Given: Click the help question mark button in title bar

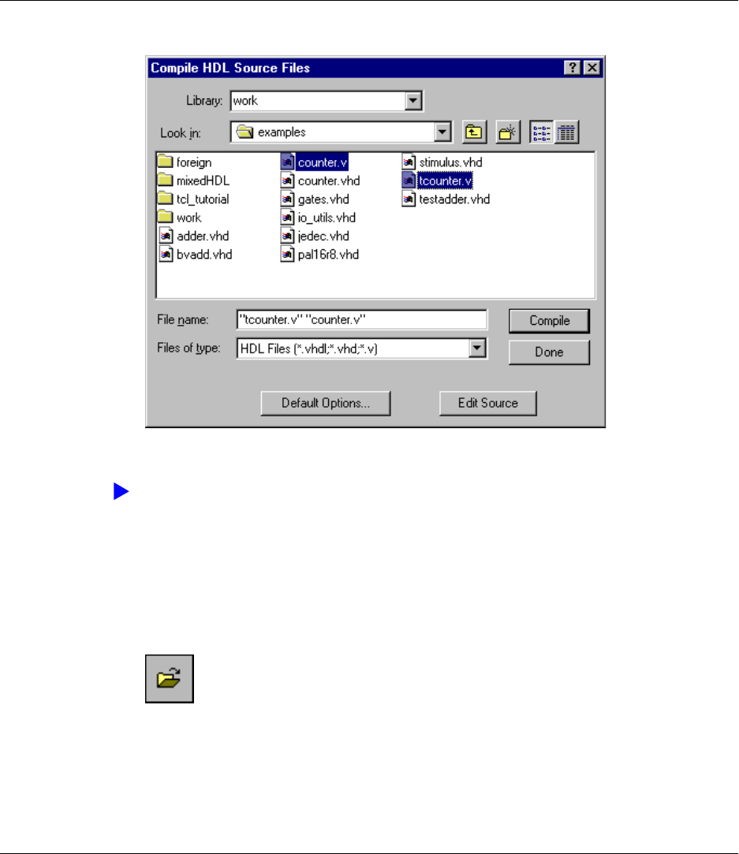Looking at the screenshot, I should (x=573, y=68).
